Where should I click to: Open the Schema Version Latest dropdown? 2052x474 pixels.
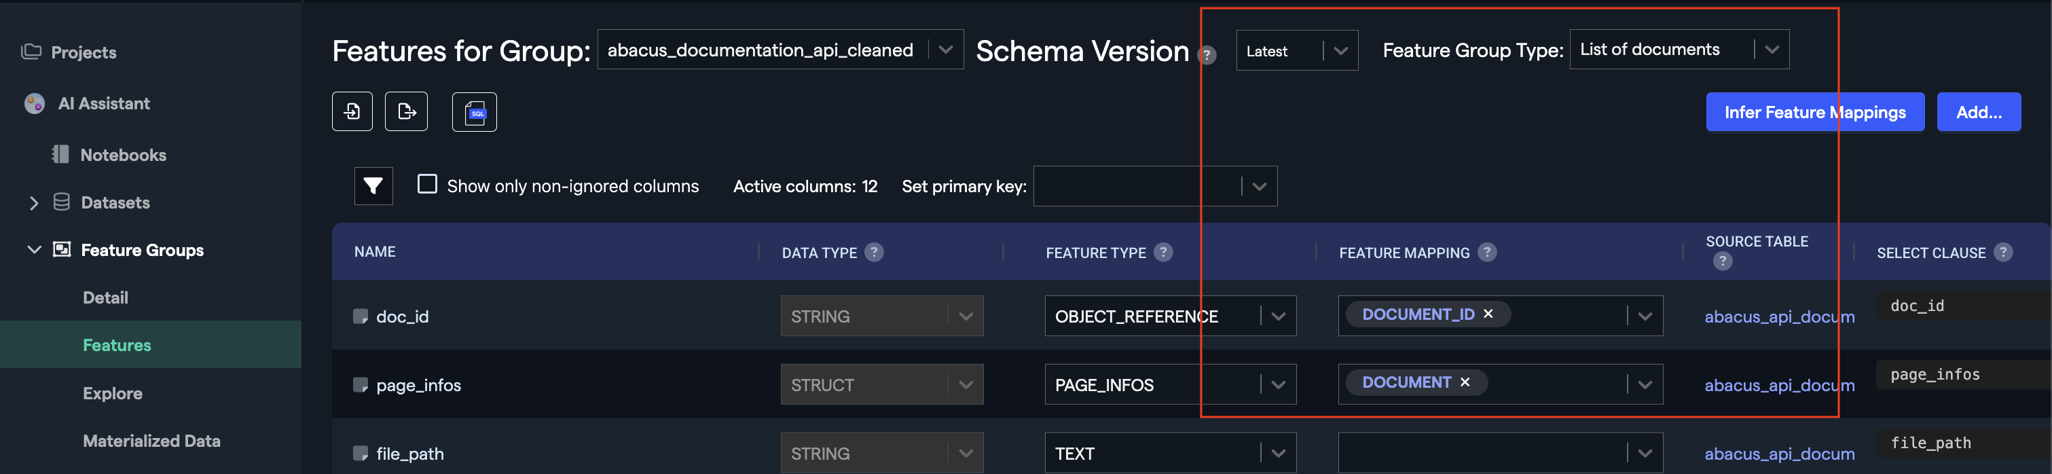(1297, 51)
